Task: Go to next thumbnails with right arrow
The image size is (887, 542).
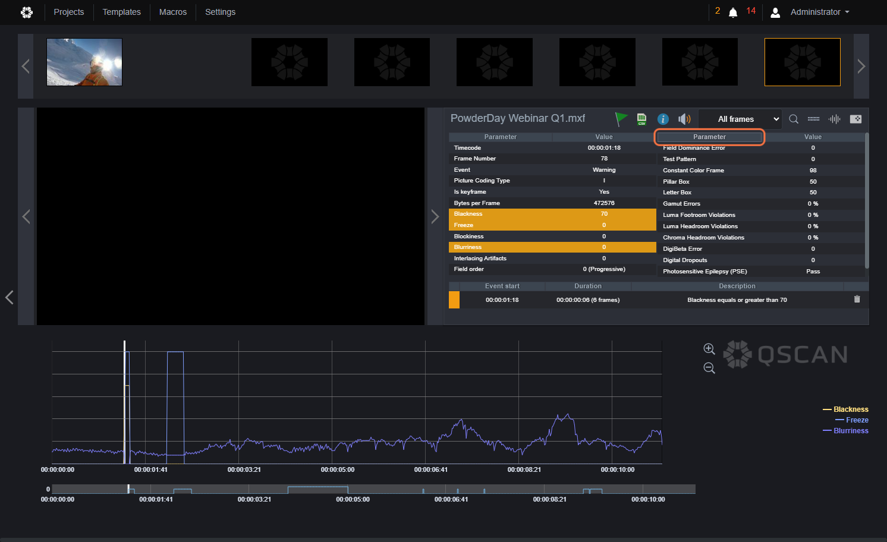Action: (861, 66)
